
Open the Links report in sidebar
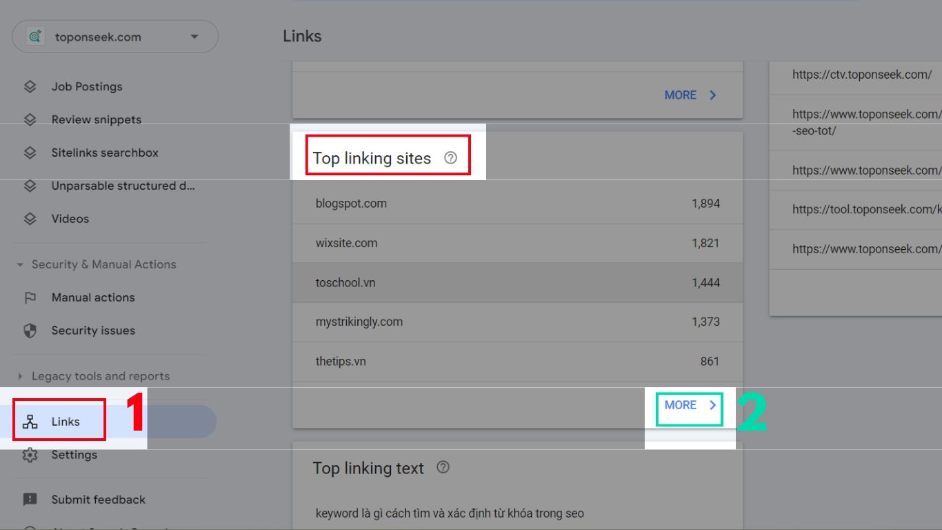click(x=66, y=422)
